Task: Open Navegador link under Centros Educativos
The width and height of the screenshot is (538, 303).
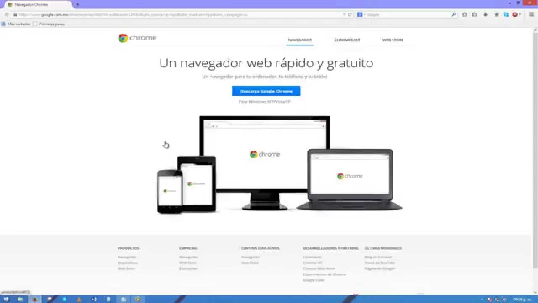Action: tap(251, 257)
